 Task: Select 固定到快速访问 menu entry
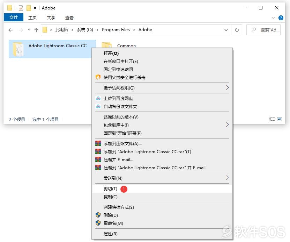point(162,70)
